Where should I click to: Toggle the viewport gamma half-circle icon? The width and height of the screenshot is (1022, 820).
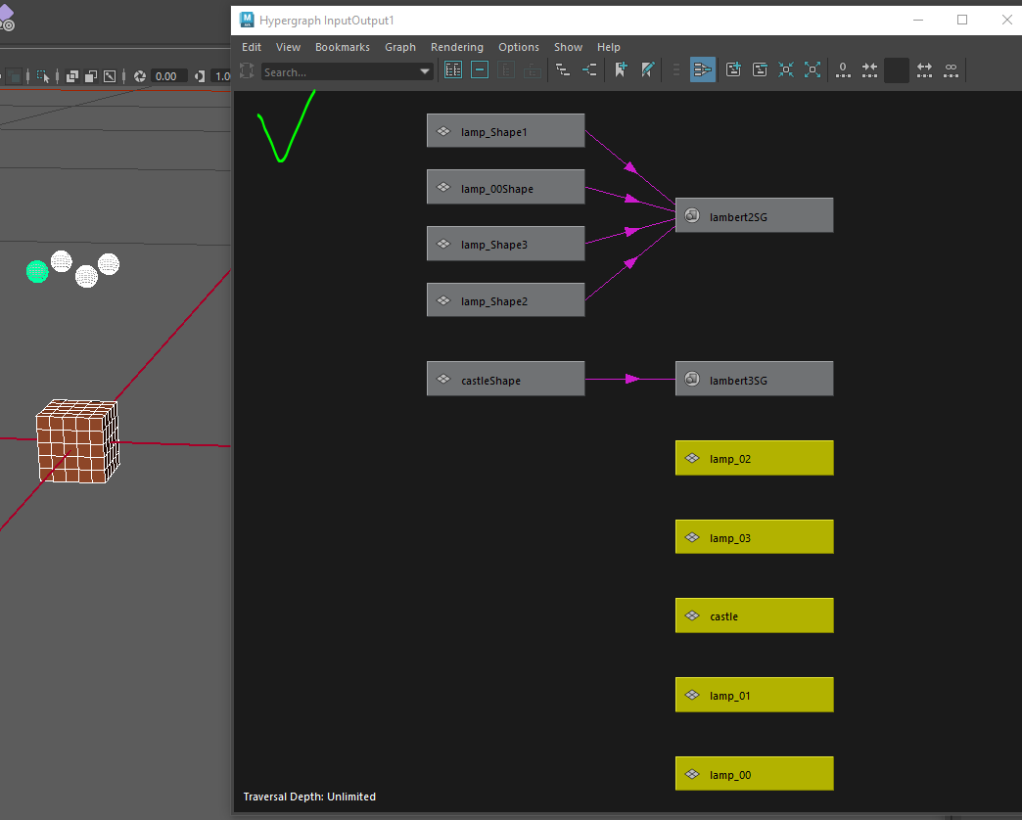(200, 76)
